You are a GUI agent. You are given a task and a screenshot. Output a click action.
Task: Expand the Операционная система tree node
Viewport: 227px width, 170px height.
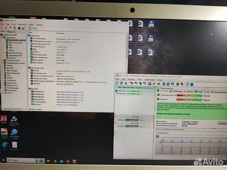(x=2, y=63)
